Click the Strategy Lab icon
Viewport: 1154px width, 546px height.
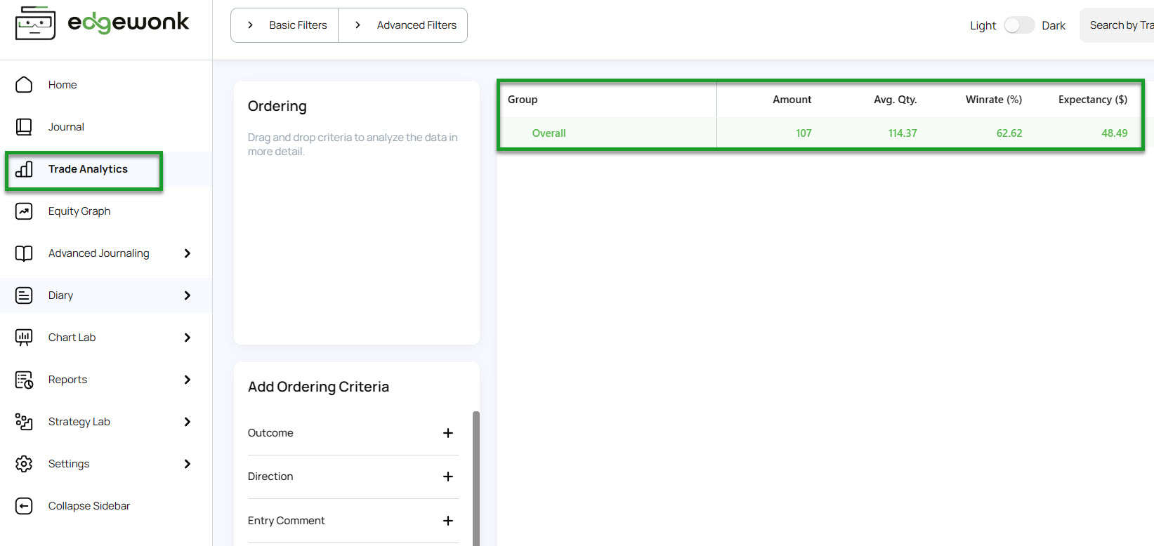click(24, 422)
